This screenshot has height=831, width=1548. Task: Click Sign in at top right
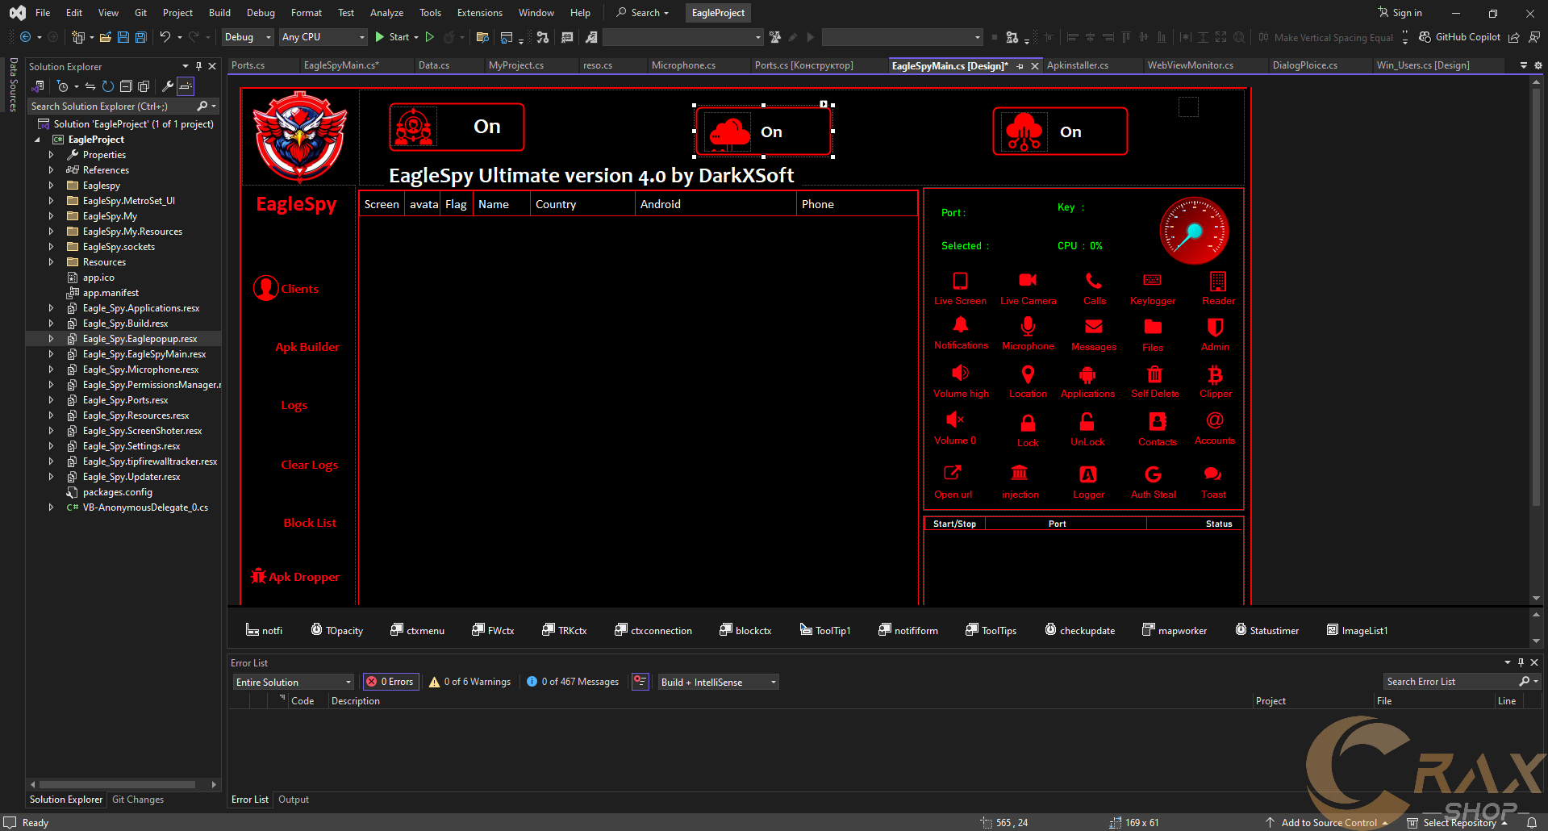(1400, 13)
